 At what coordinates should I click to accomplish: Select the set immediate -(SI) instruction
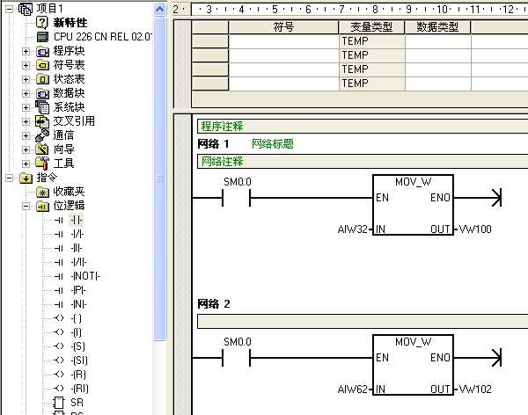[x=79, y=360]
